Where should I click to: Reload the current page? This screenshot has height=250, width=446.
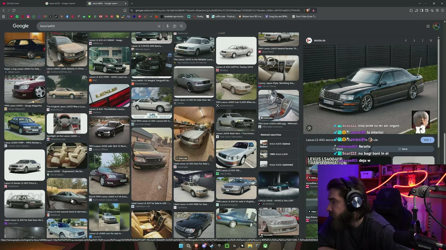coord(14,10)
